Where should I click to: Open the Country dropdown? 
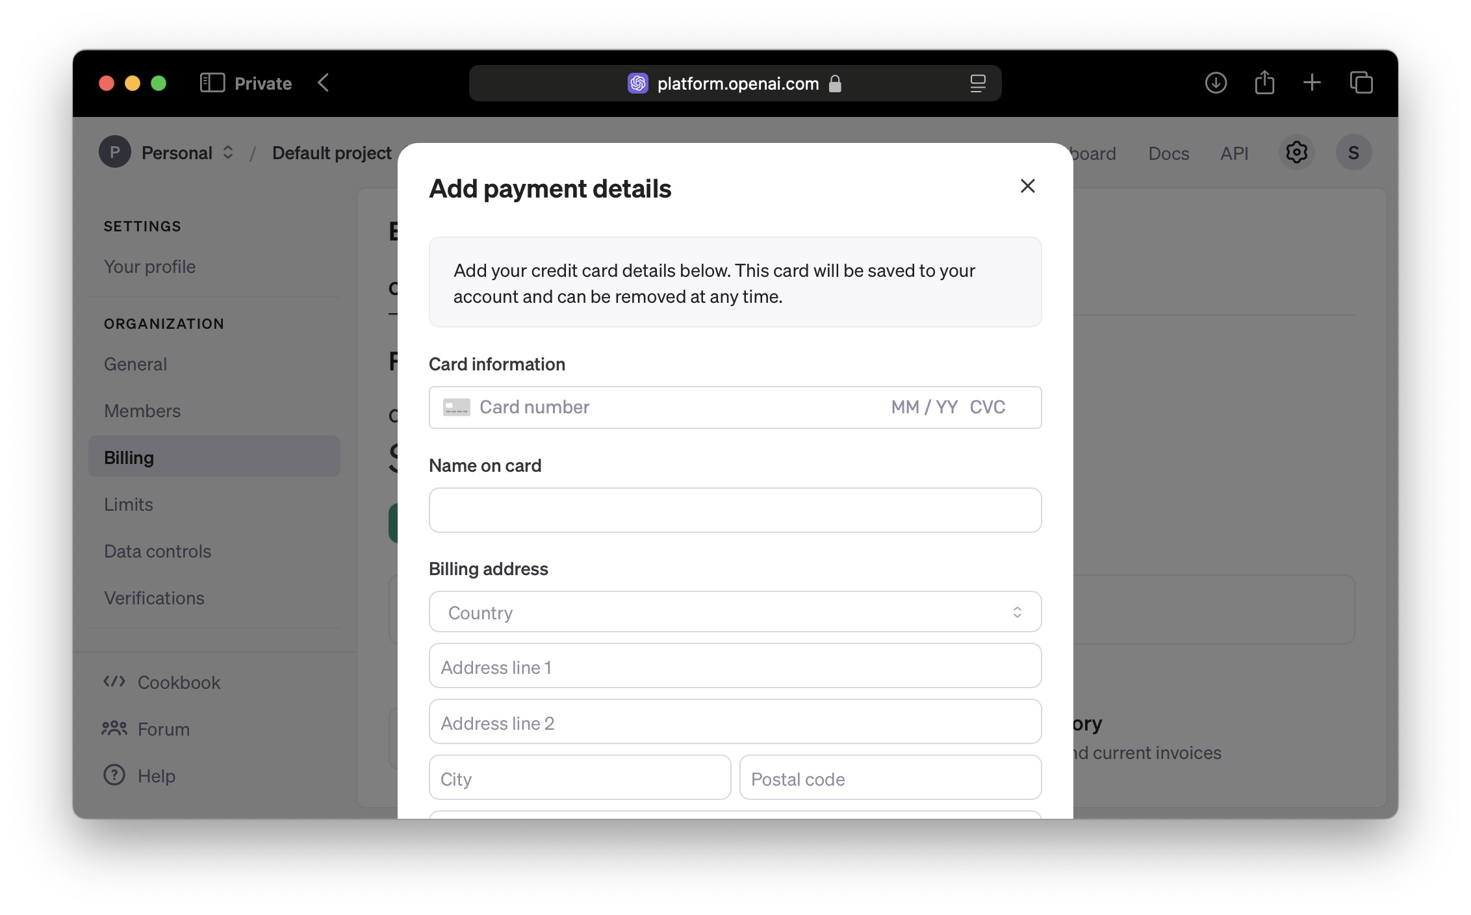735,612
